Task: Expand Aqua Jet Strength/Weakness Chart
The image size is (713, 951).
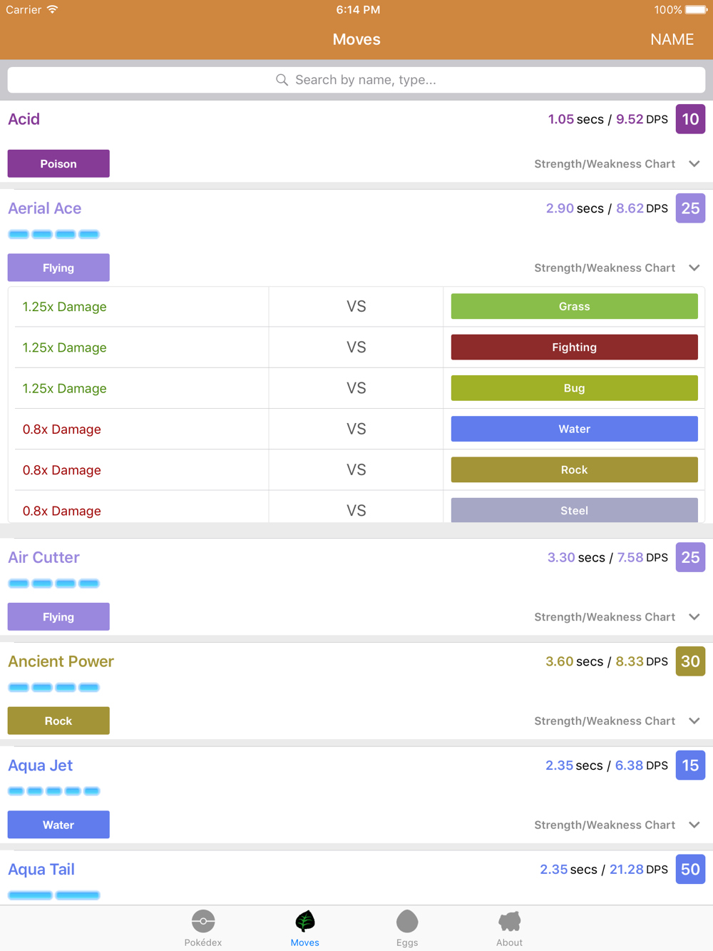Action: pos(694,825)
